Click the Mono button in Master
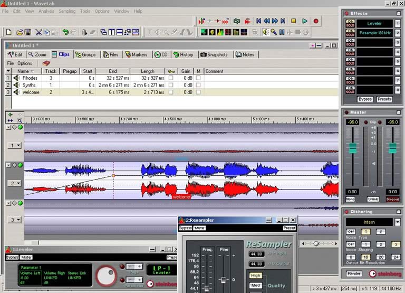The image size is (405, 293). (x=350, y=199)
